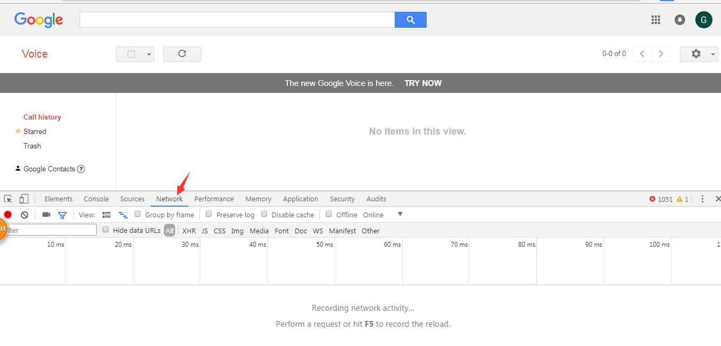Screen dimensions: 721x346
Task: Refresh the Voice message list
Action: 182,54
